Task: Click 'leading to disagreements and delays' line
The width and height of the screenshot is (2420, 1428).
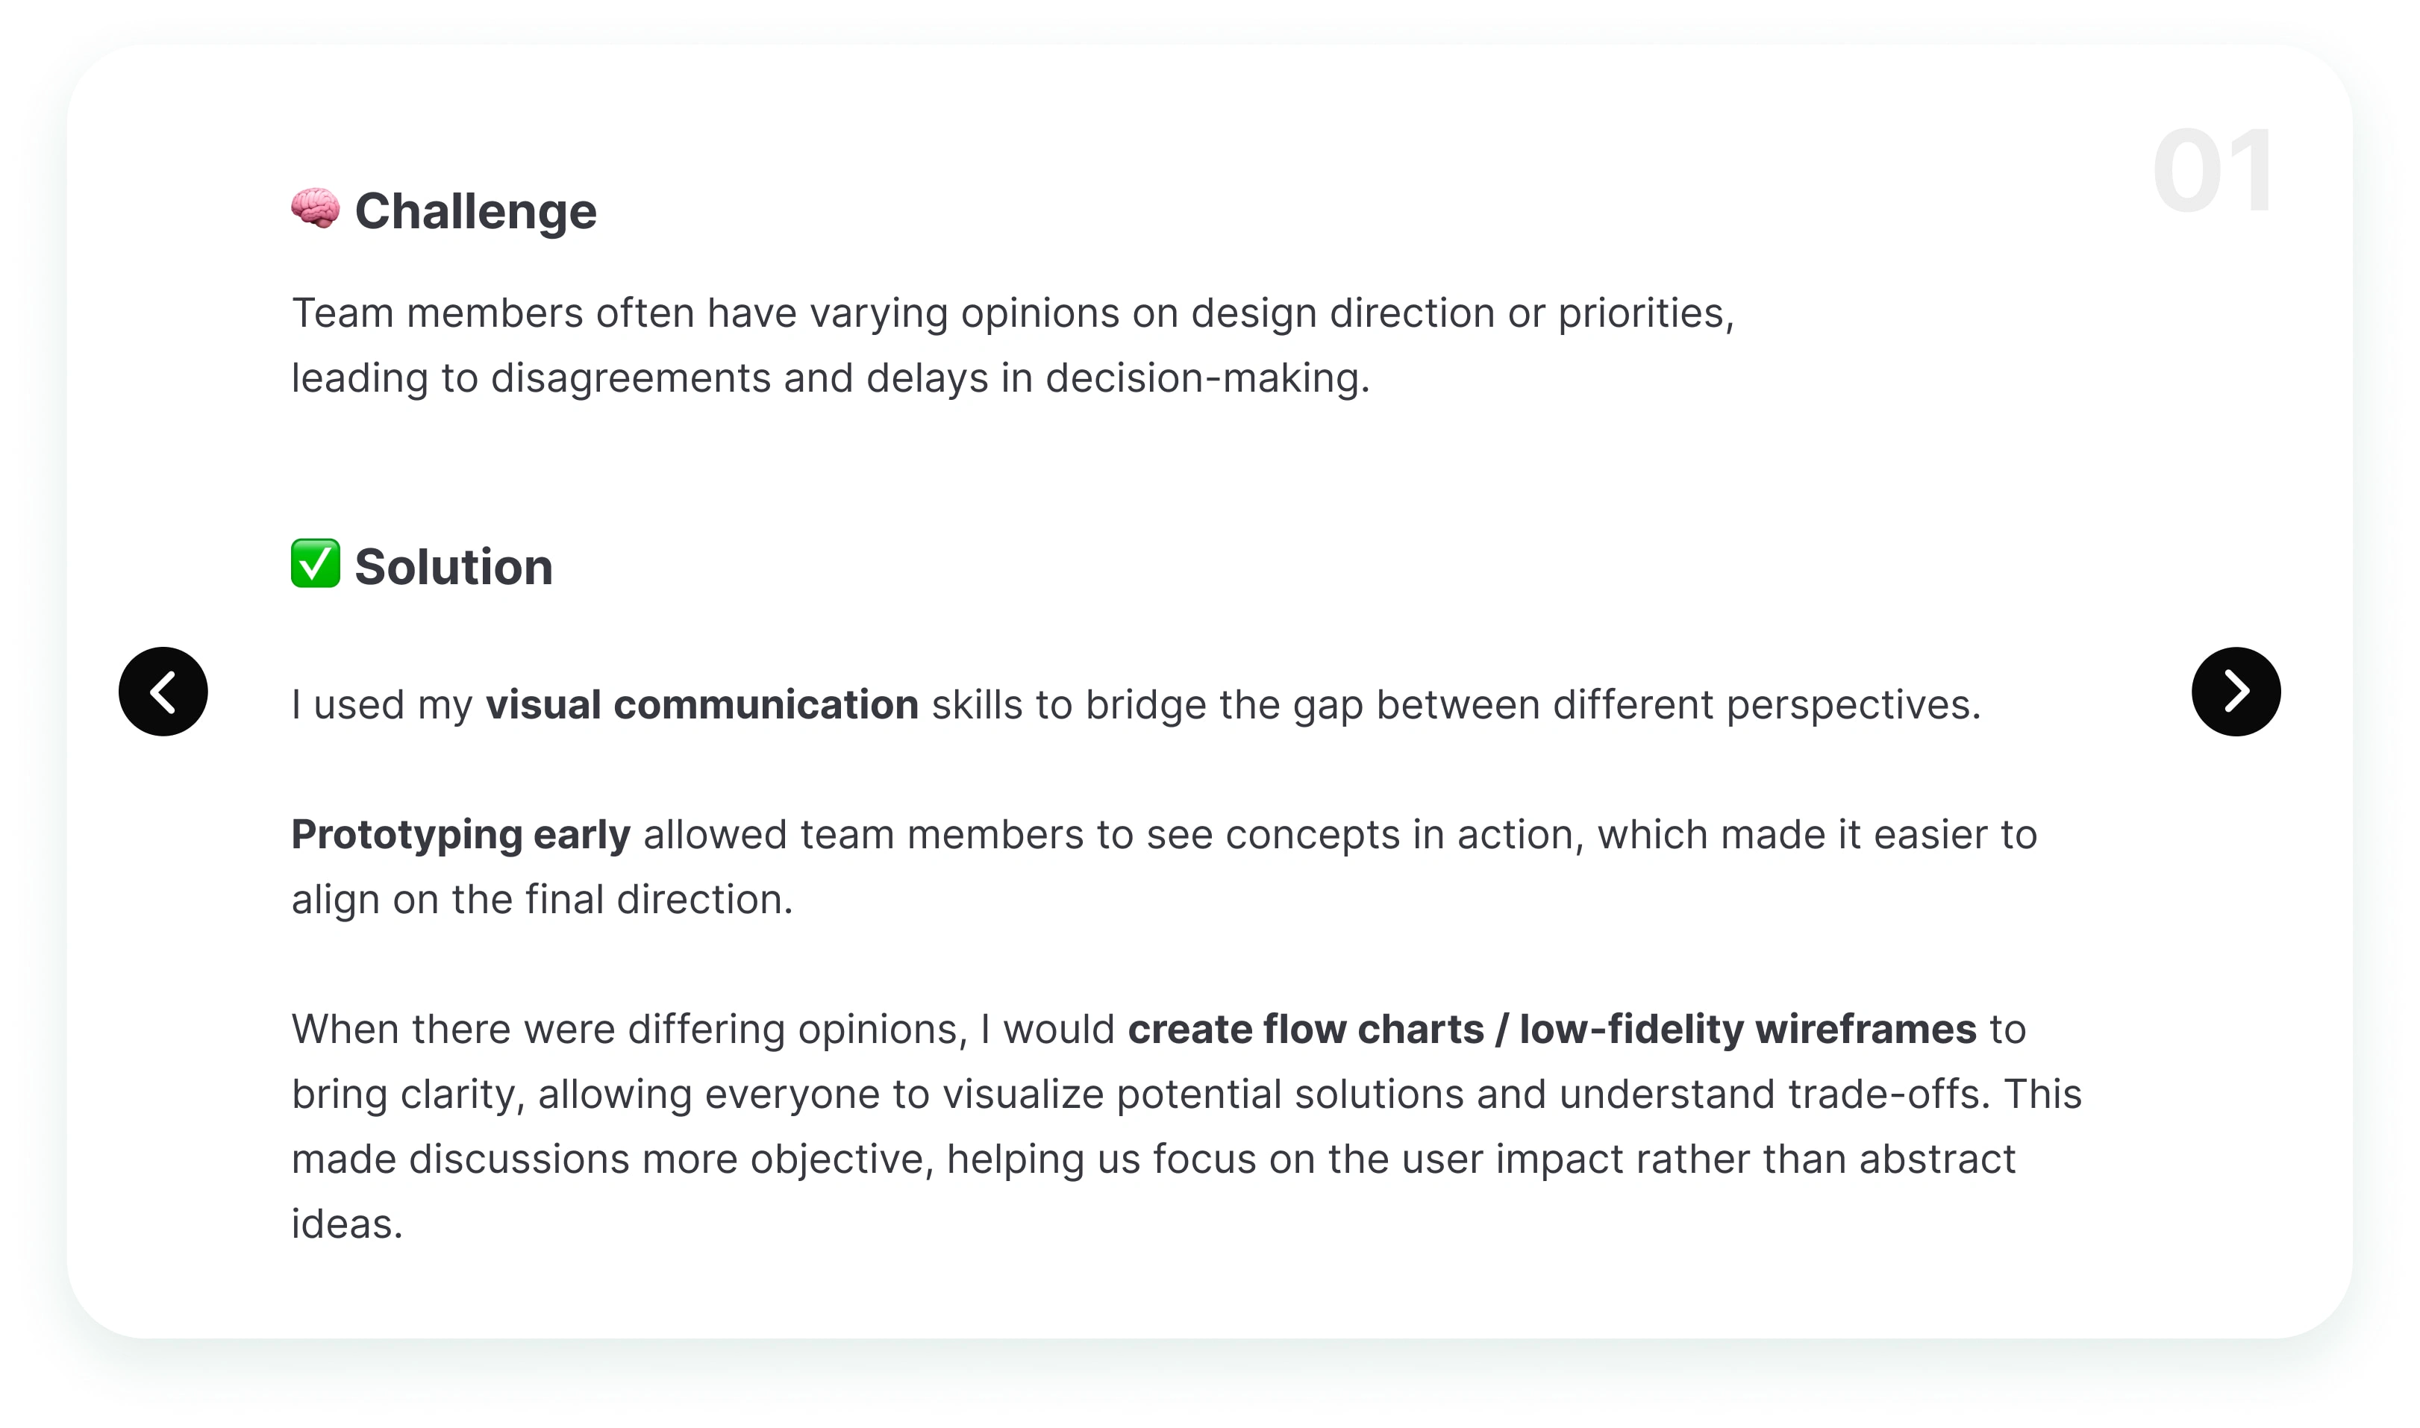Action: coord(831,378)
